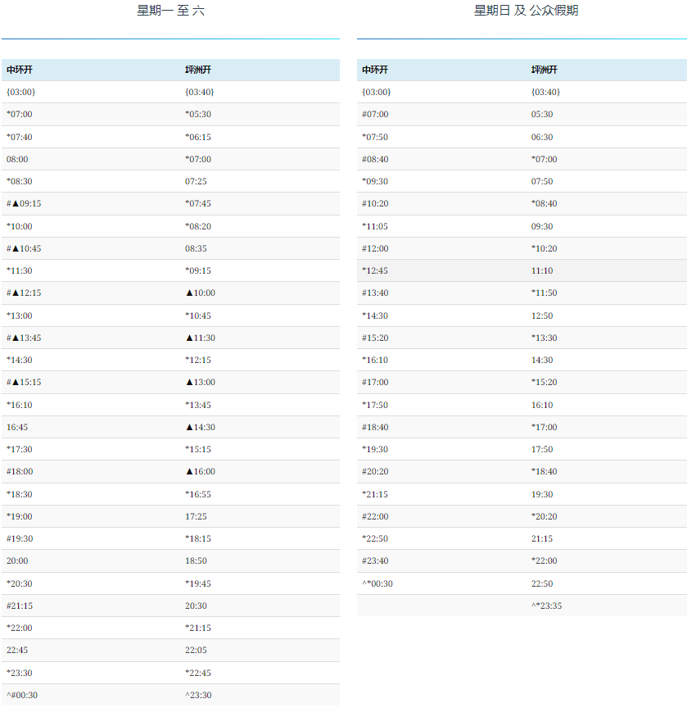Pick the 20:00 sailing cell
Viewport: 687px width, 708px height.
click(x=17, y=560)
